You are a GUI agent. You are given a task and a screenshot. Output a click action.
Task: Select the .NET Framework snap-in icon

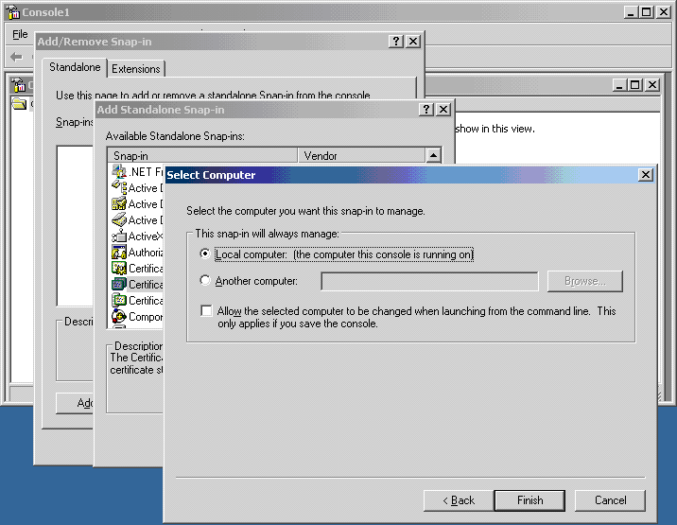point(119,171)
